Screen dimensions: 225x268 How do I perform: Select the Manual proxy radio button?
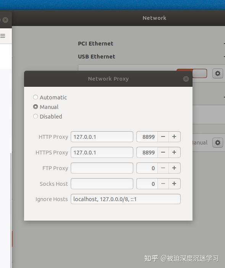[36, 107]
